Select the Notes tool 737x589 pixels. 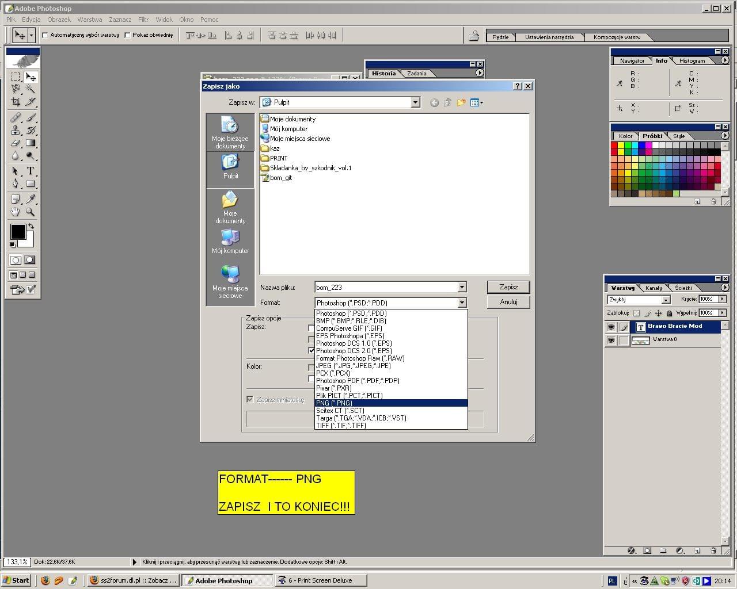(x=16, y=200)
